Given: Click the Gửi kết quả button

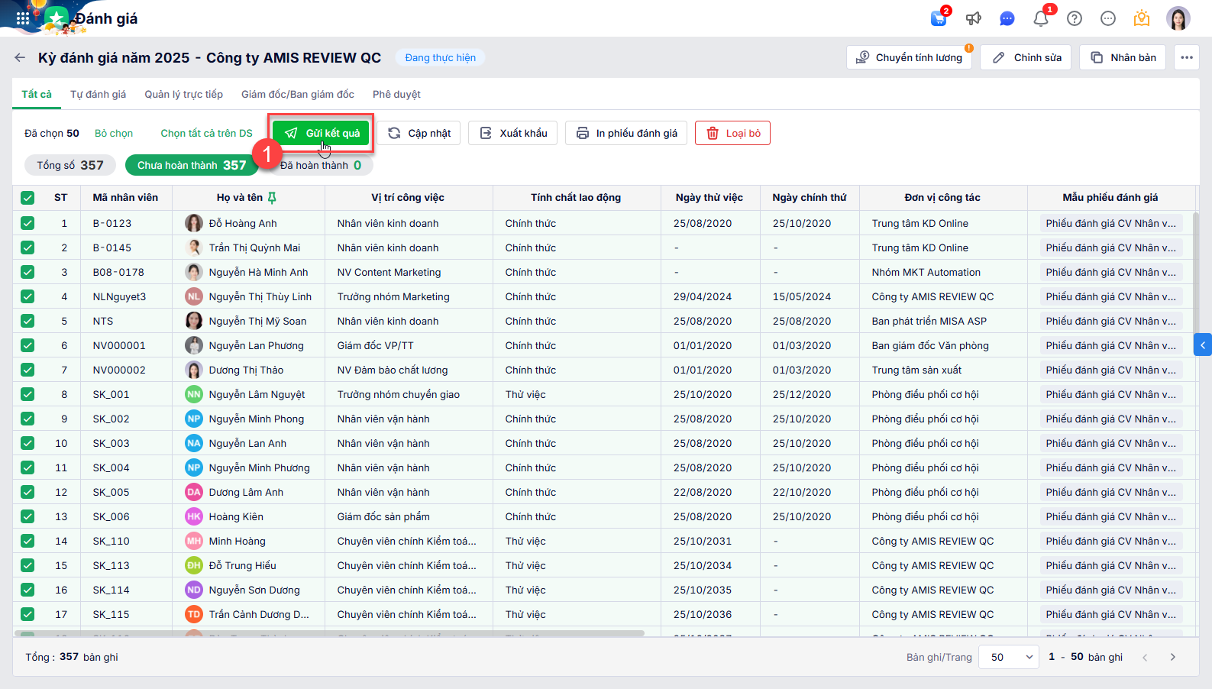Looking at the screenshot, I should pyautogui.click(x=322, y=133).
